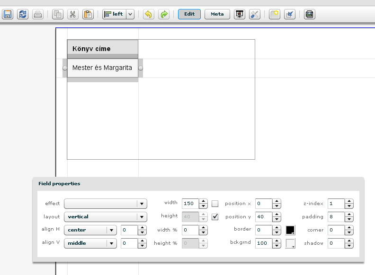Increase the padding value with up arrow
Screen dimensions: 375x275
[349, 215]
